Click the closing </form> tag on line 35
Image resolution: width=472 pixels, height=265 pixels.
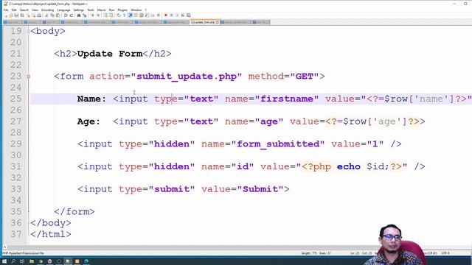pos(74,211)
